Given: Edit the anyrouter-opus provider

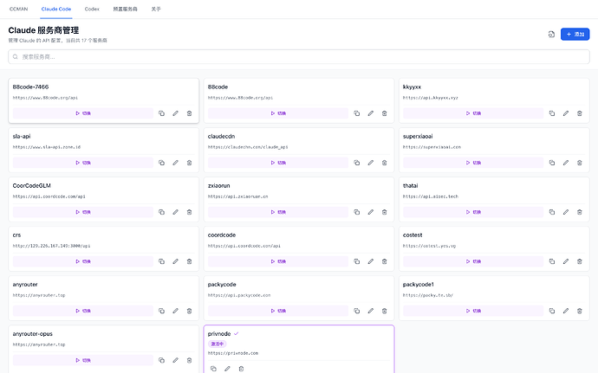Looking at the screenshot, I should [175, 360].
